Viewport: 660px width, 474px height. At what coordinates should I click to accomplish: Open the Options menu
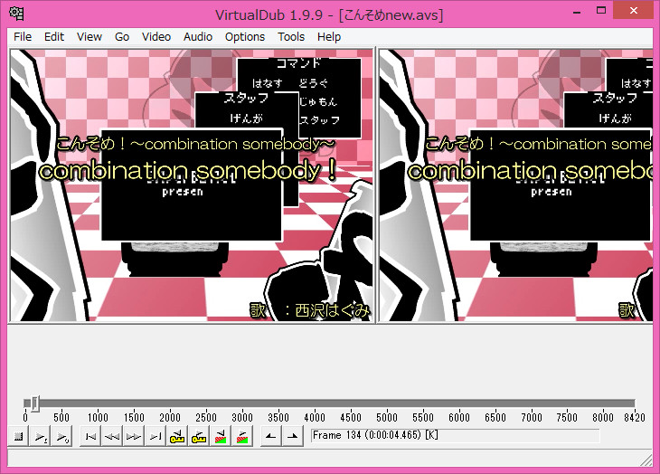click(x=245, y=36)
